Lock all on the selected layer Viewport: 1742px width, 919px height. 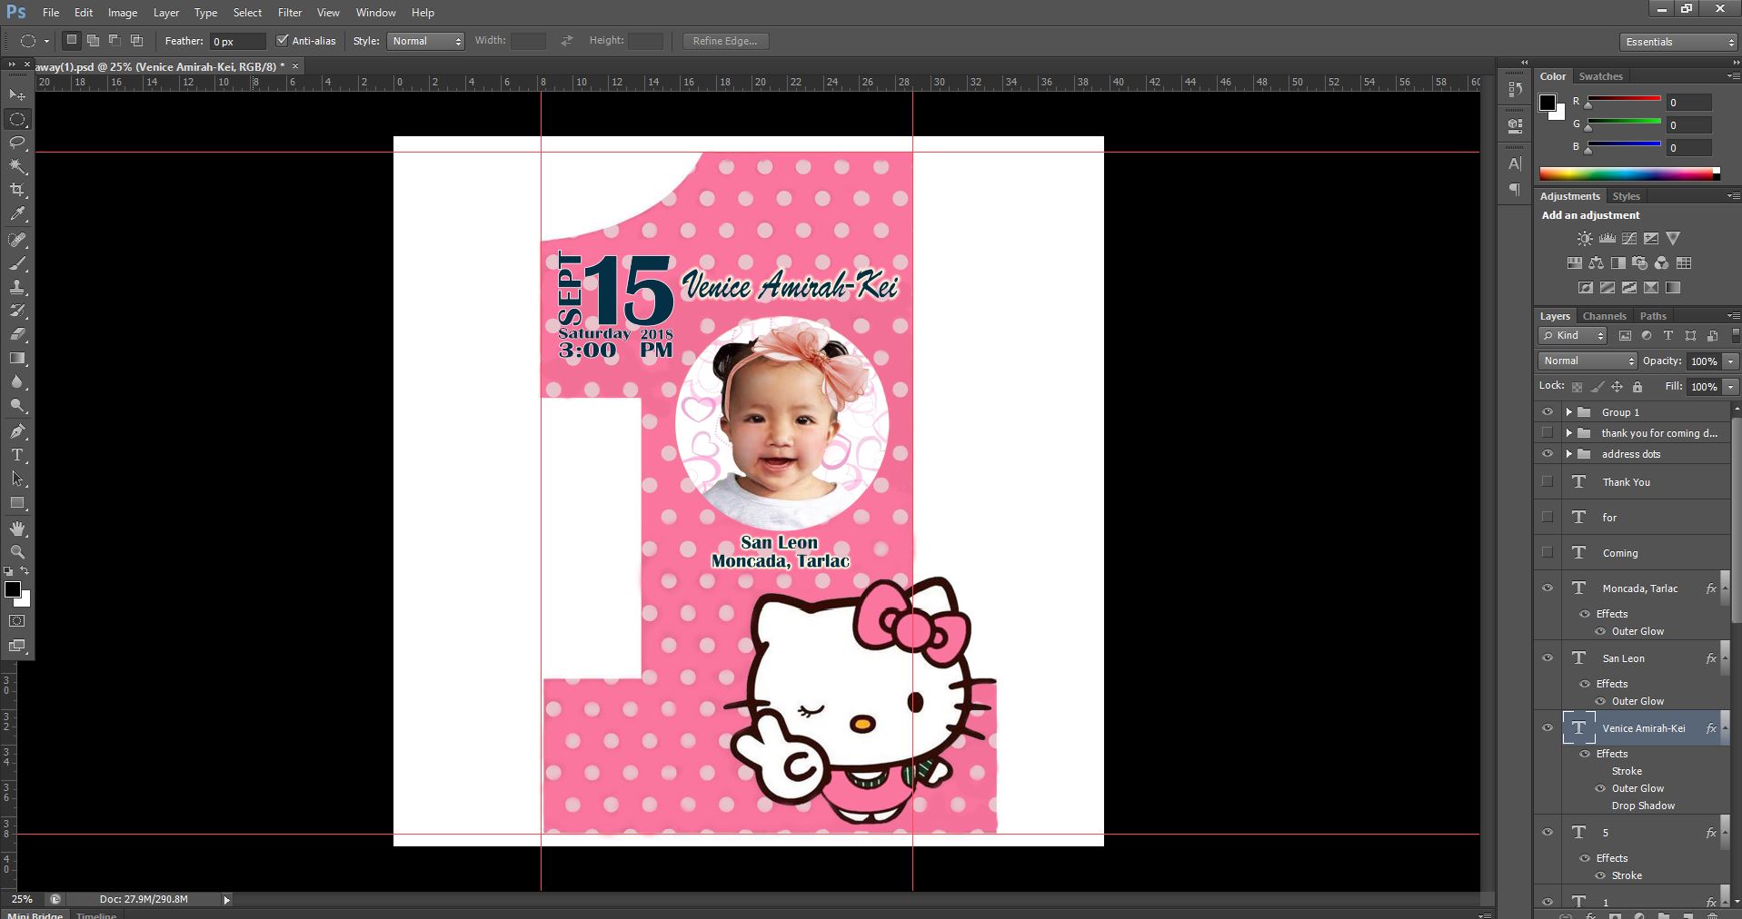[1637, 387]
